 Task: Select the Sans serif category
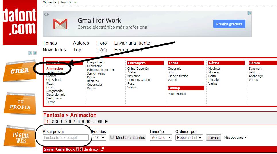tap(256, 69)
